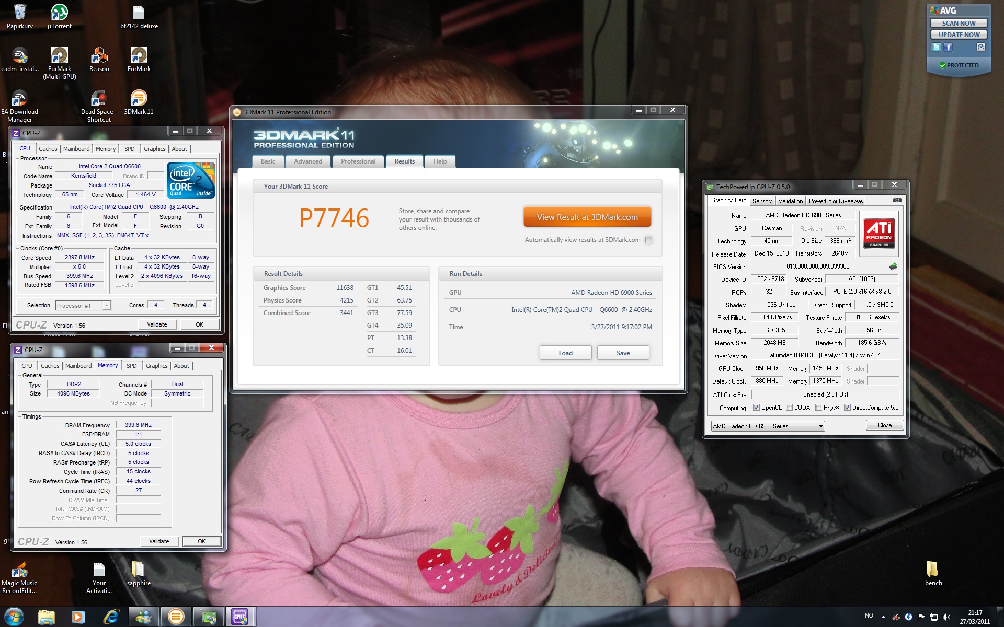The width and height of the screenshot is (1004, 627).
Task: Click the GPU-Z BIOS save chip icon
Action: point(893,266)
